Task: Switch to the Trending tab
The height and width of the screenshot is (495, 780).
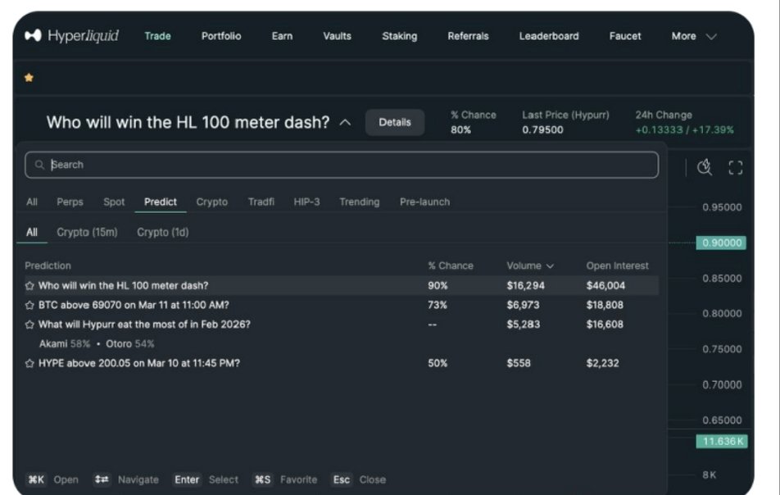Action: click(x=359, y=202)
